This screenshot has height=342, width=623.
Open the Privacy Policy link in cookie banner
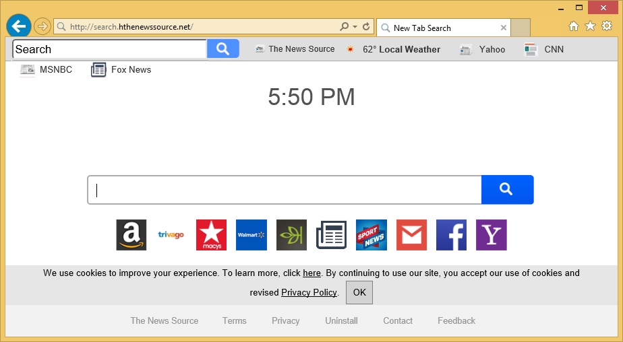click(309, 292)
